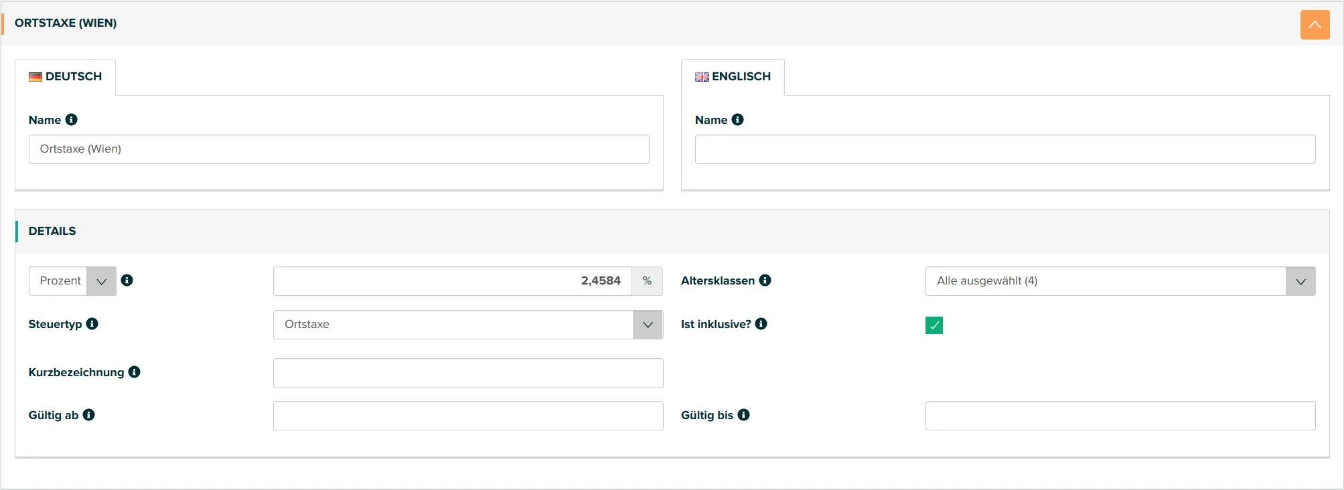
Task: Show info for English Name field
Action: (738, 120)
